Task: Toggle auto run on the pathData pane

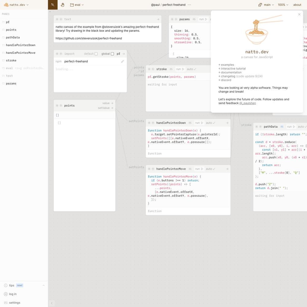Action: [x=302, y=127]
